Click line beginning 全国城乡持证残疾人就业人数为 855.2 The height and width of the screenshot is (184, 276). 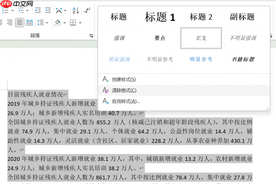[x=130, y=122]
